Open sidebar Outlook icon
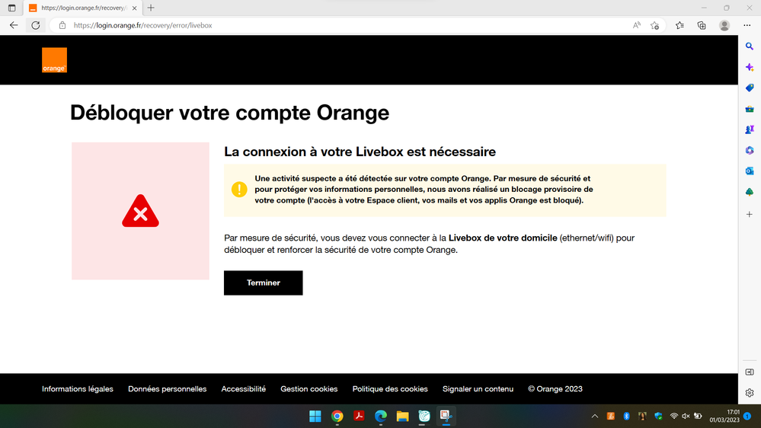 (x=750, y=171)
